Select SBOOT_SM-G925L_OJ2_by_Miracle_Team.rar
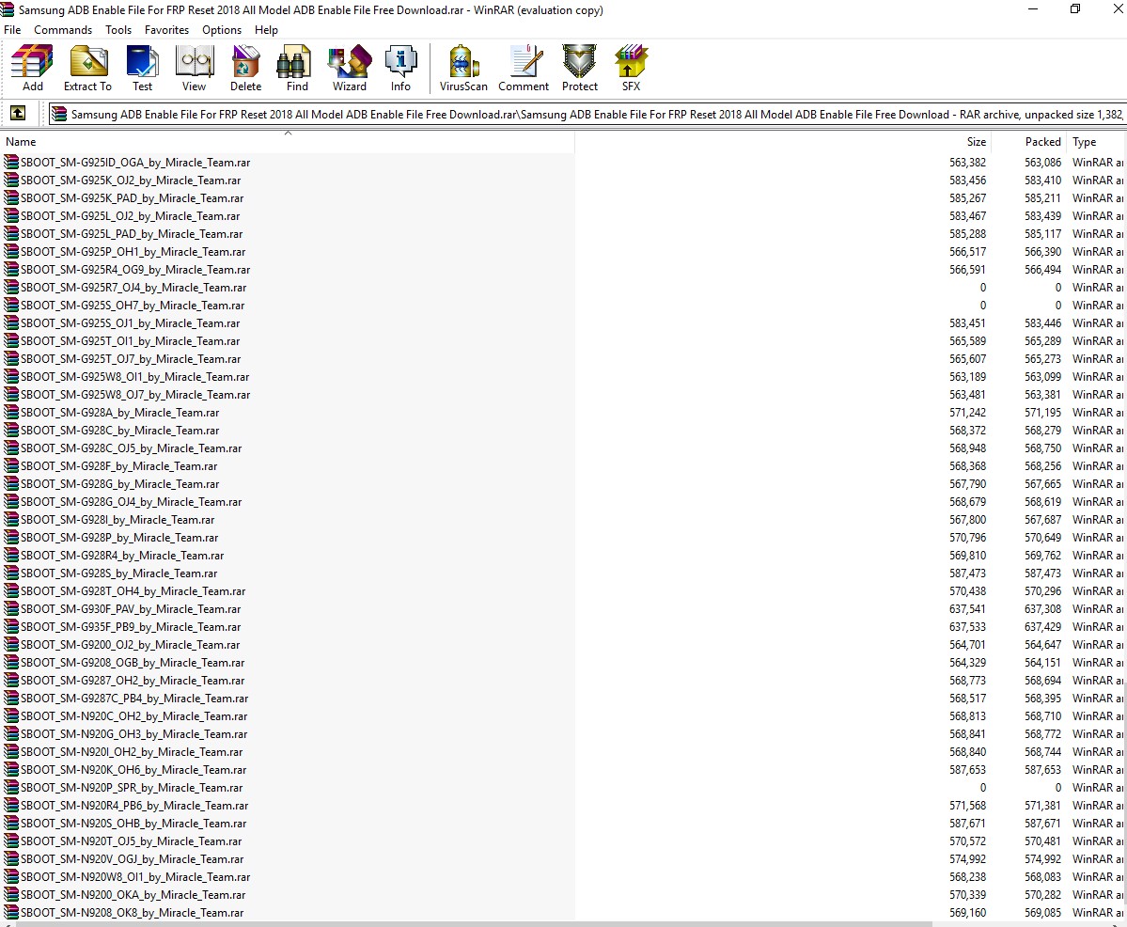This screenshot has height=927, width=1127. click(x=130, y=216)
